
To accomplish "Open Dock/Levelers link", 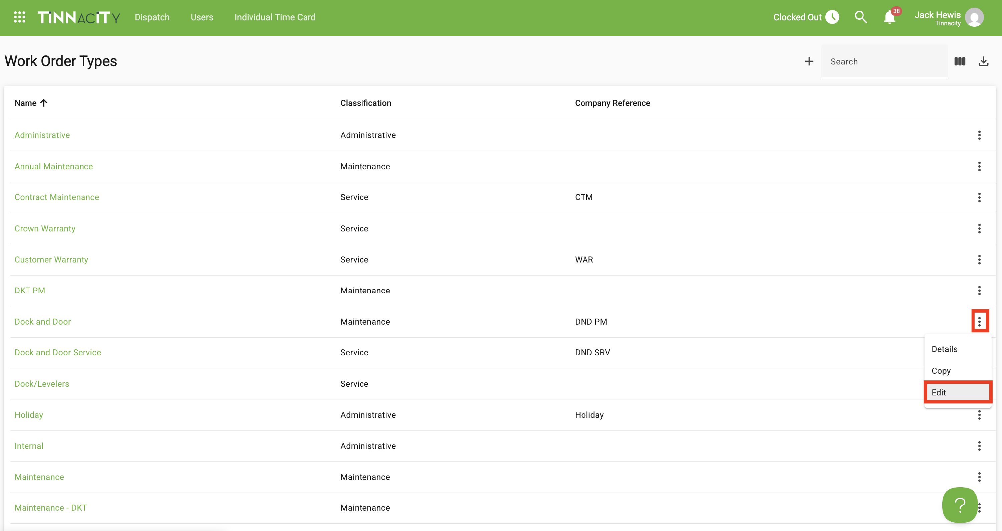I will 42,384.
